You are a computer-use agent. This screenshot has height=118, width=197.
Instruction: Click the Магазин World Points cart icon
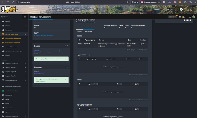click(3, 34)
